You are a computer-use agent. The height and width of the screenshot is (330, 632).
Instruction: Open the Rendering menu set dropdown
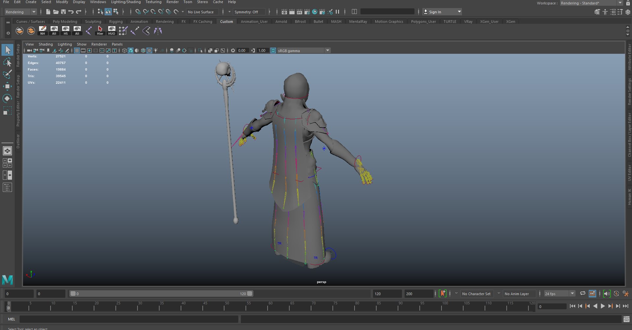pos(20,12)
